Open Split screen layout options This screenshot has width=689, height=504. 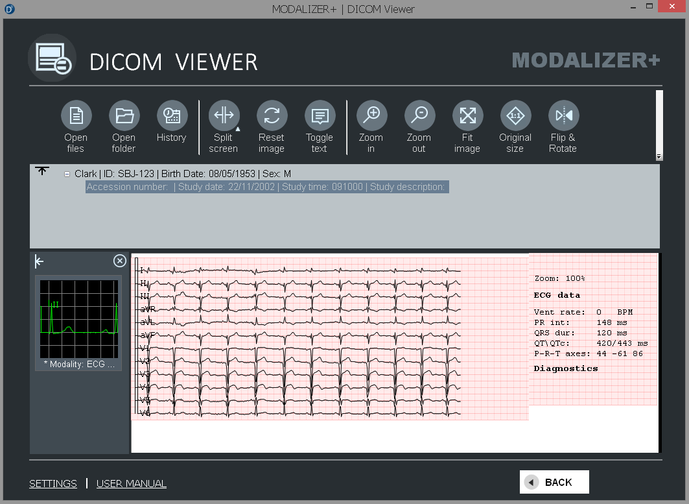pos(224,116)
